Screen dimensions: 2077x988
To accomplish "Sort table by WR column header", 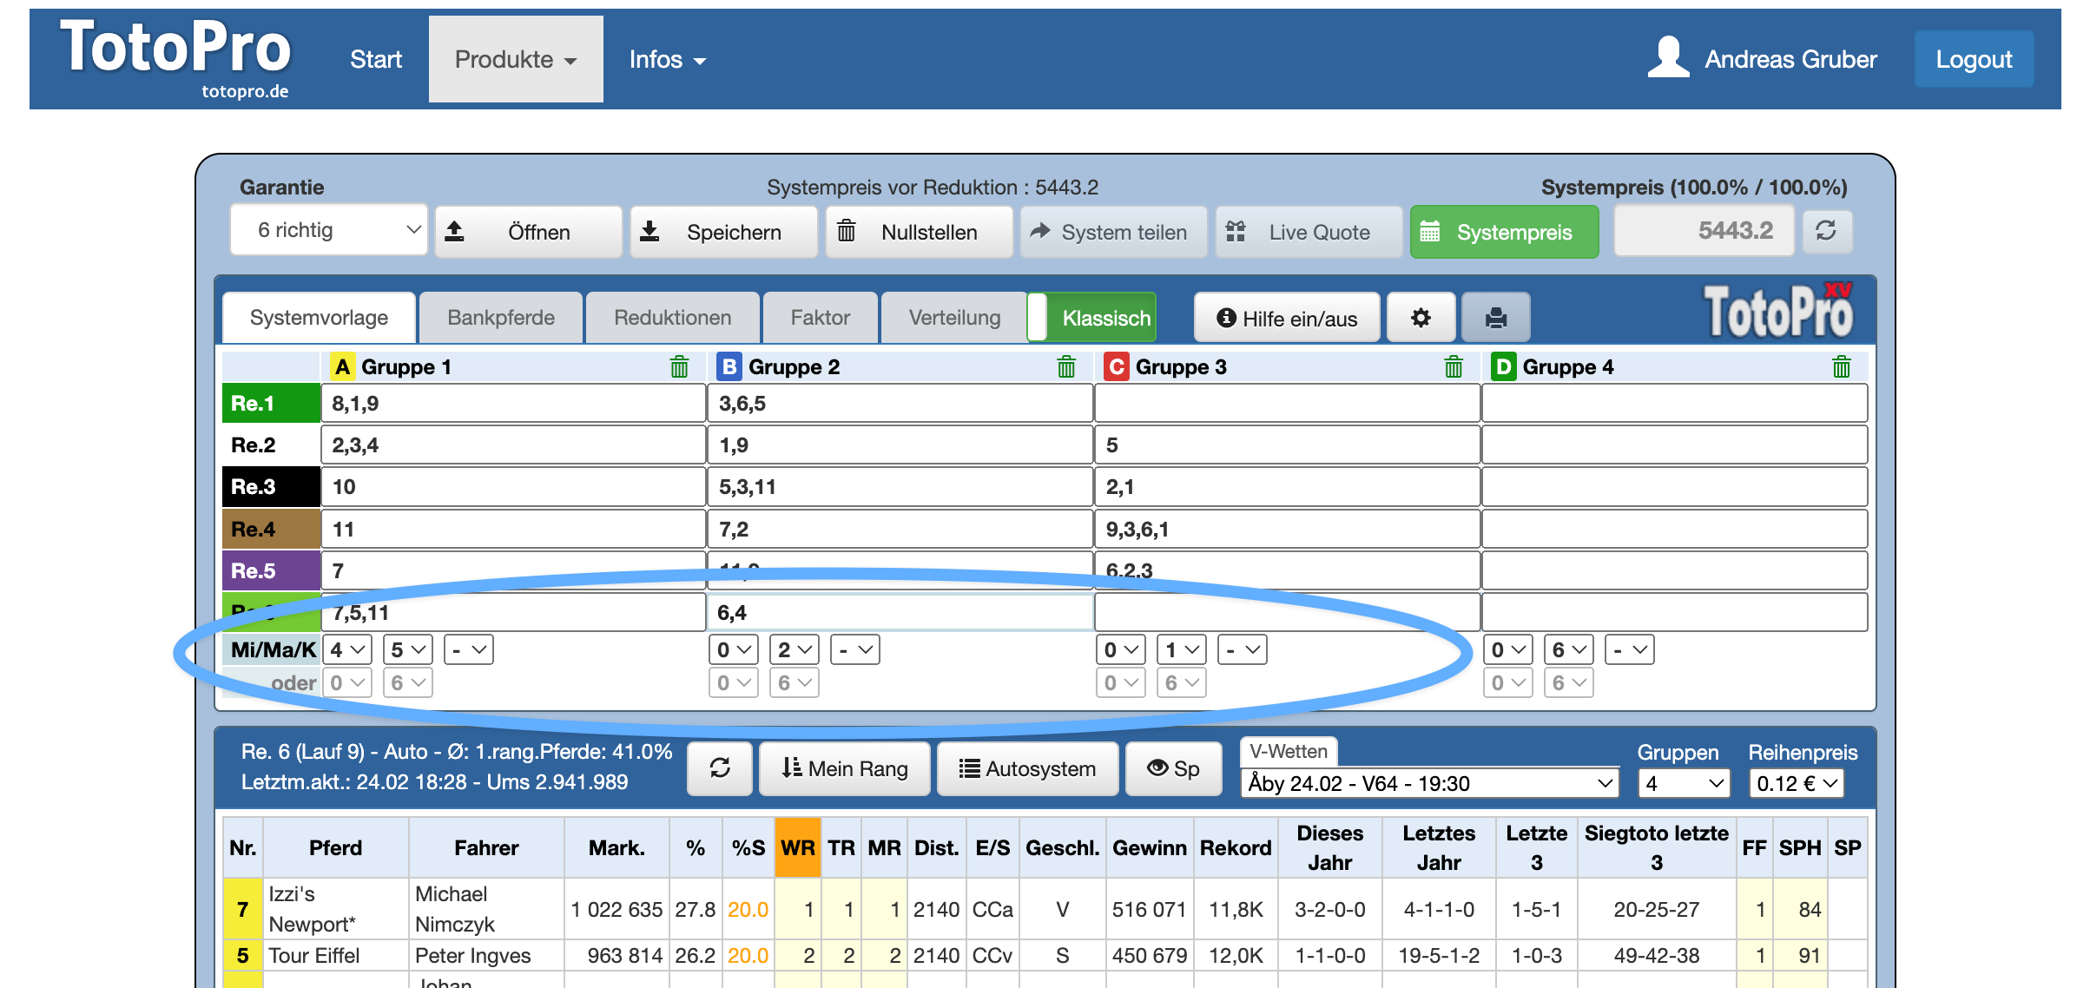I will tap(797, 847).
